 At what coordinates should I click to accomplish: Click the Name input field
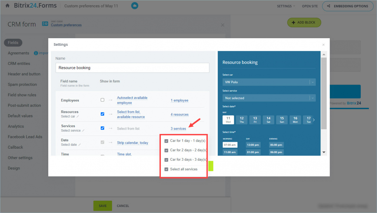tap(133, 68)
